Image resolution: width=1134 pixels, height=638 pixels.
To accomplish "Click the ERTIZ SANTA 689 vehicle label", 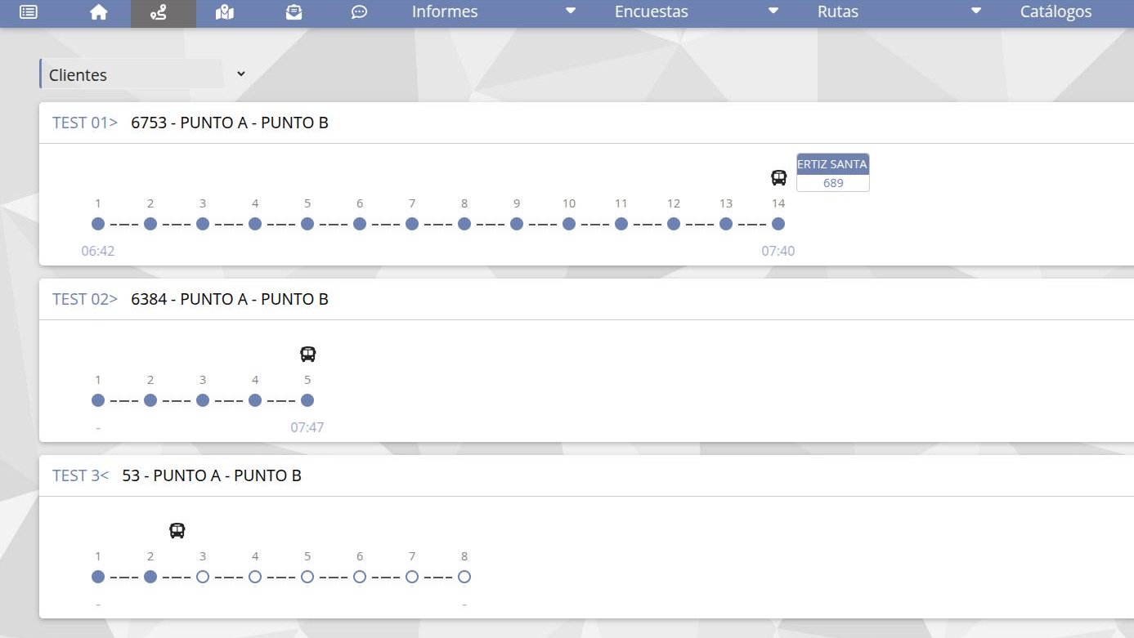I will [832, 172].
